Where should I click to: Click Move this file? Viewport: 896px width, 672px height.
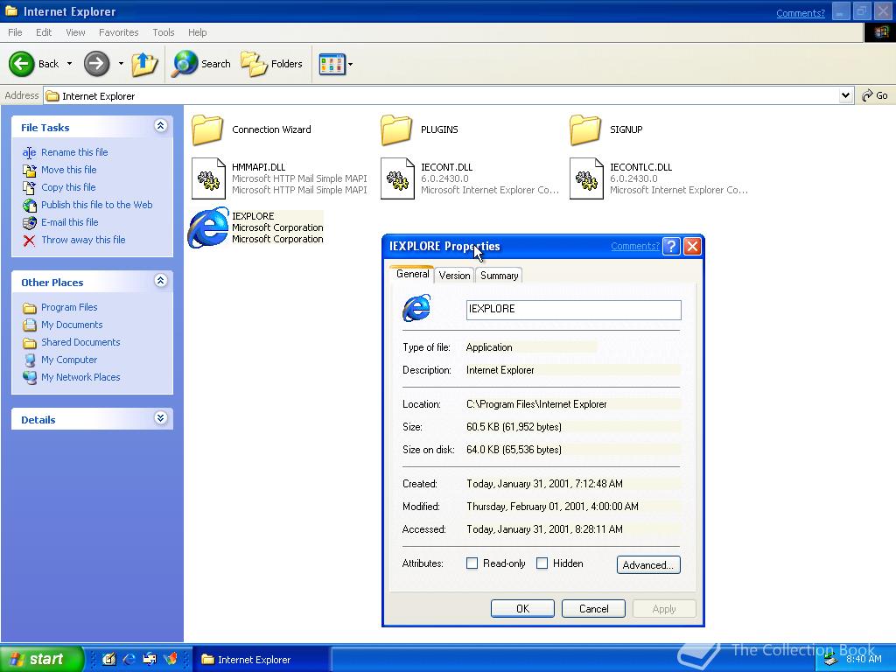click(68, 170)
